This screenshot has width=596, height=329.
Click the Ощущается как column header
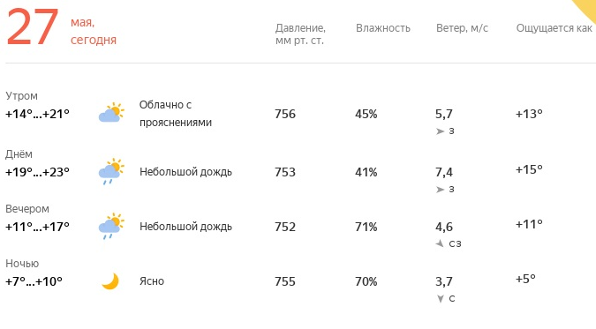point(554,28)
